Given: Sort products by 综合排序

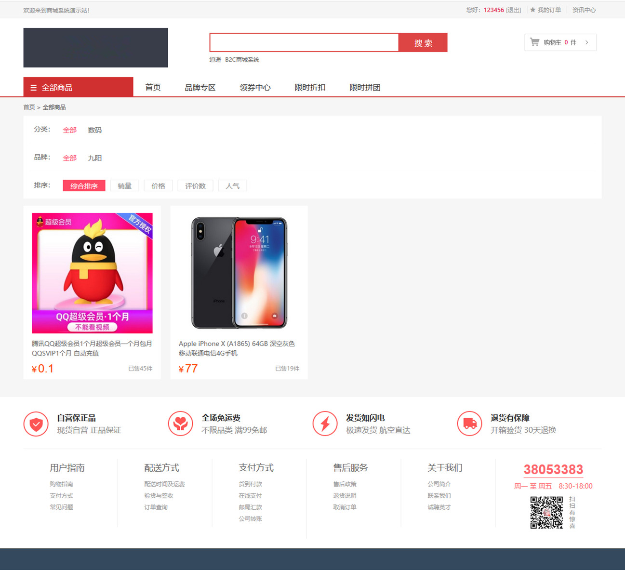Looking at the screenshot, I should coord(84,186).
